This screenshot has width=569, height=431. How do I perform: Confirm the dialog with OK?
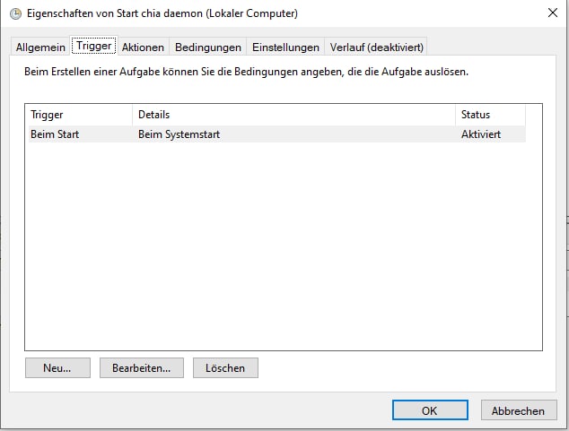pyautogui.click(x=429, y=410)
